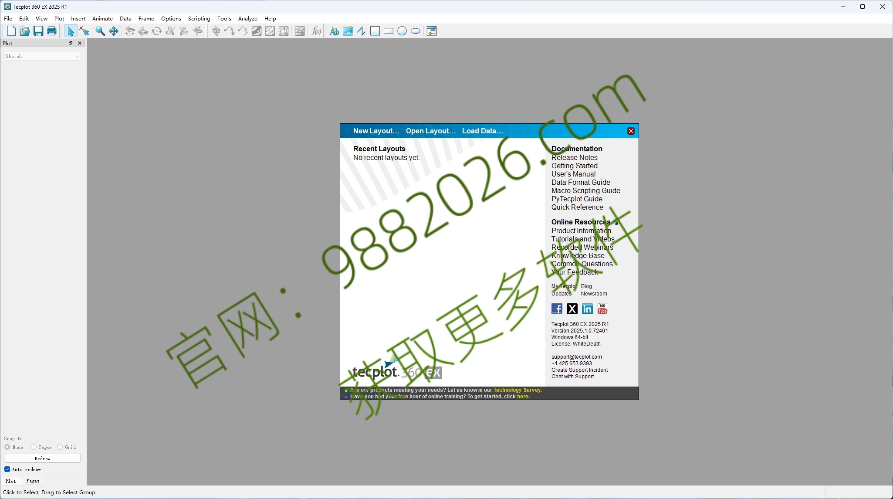Select the Grid snap-to radio button
893x499 pixels.
point(60,447)
